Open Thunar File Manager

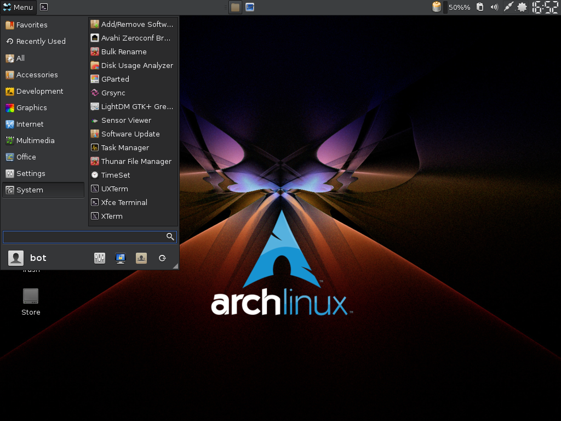click(x=133, y=162)
